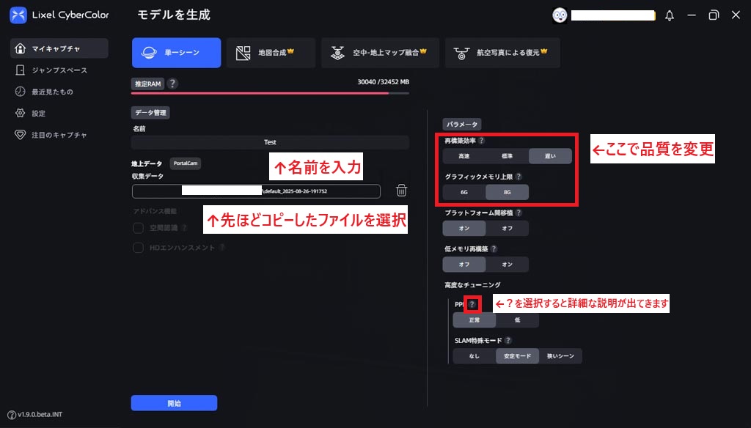Click the SLAM特殊モード help icon
This screenshot has width=751, height=428.
(x=508, y=341)
